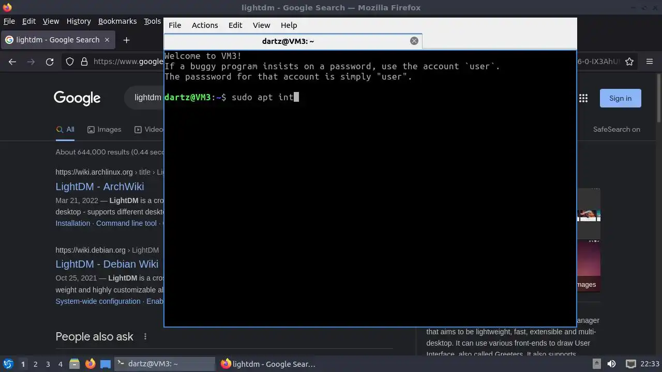Click the terminal command line prompt

[232, 97]
